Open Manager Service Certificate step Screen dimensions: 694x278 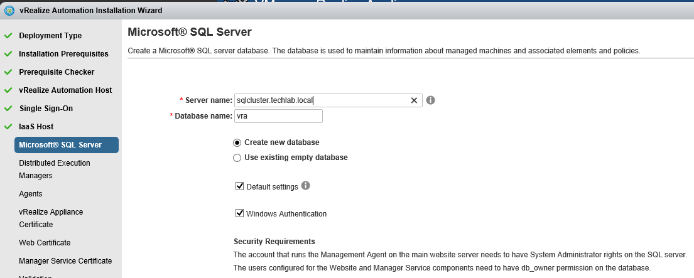[x=65, y=261]
